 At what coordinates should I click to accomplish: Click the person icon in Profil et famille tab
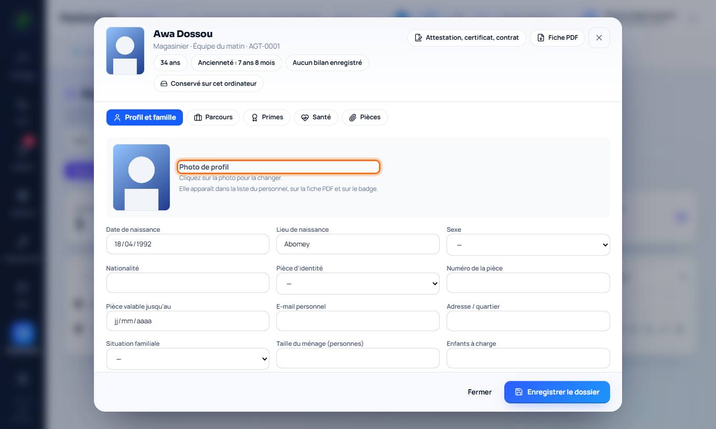117,118
